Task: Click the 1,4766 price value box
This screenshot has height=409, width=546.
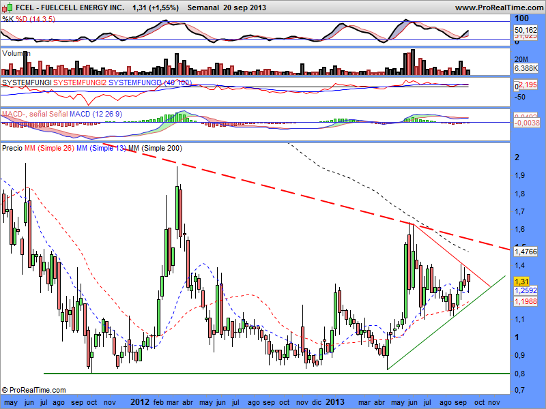Action: 526,252
